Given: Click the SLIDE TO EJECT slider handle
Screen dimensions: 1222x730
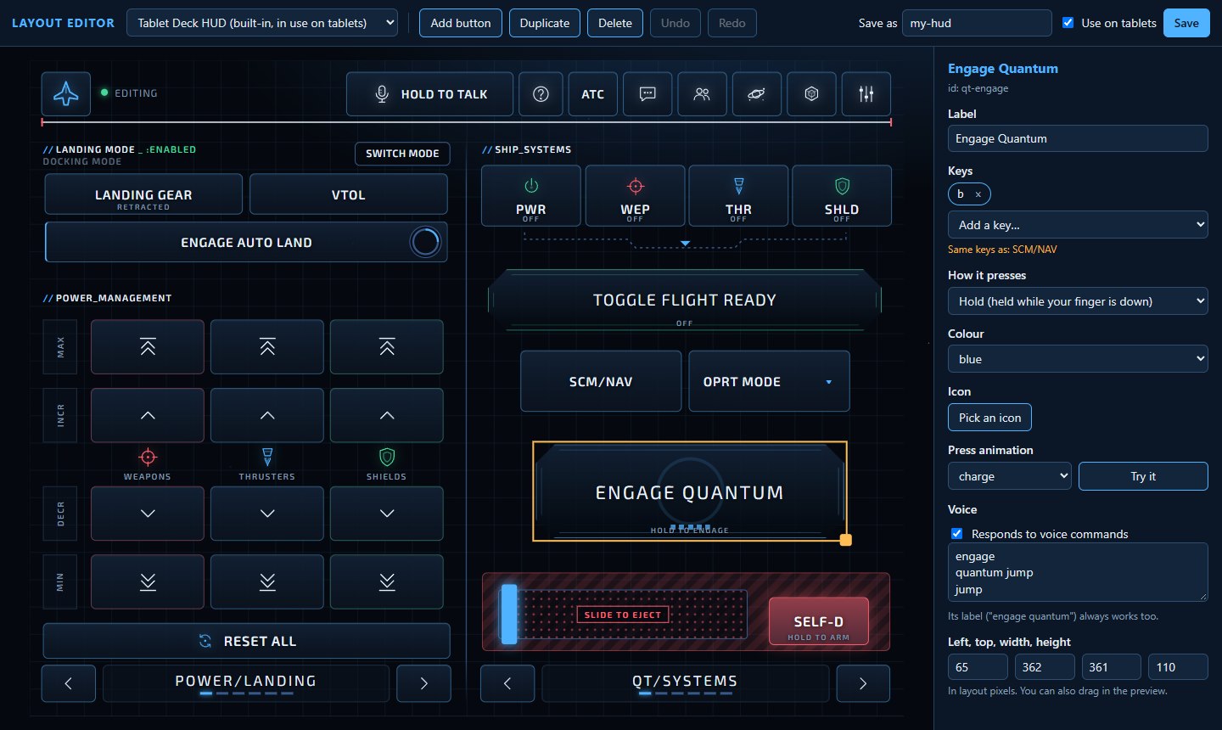Looking at the screenshot, I should click(x=509, y=614).
